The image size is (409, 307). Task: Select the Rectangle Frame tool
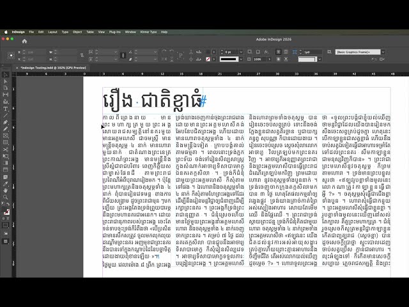point(6,136)
